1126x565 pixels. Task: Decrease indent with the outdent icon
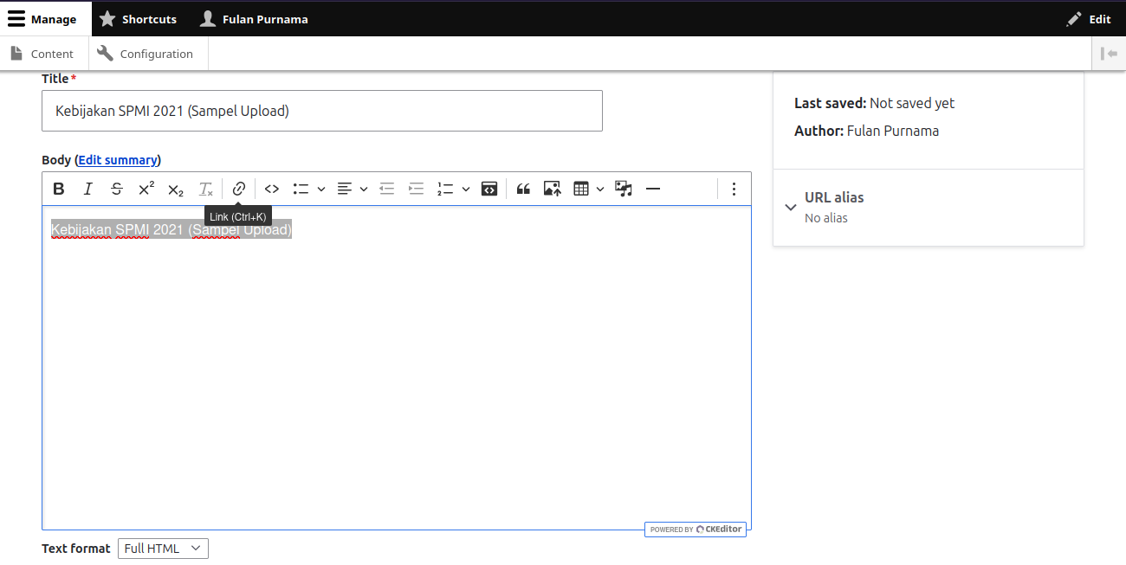tap(387, 189)
